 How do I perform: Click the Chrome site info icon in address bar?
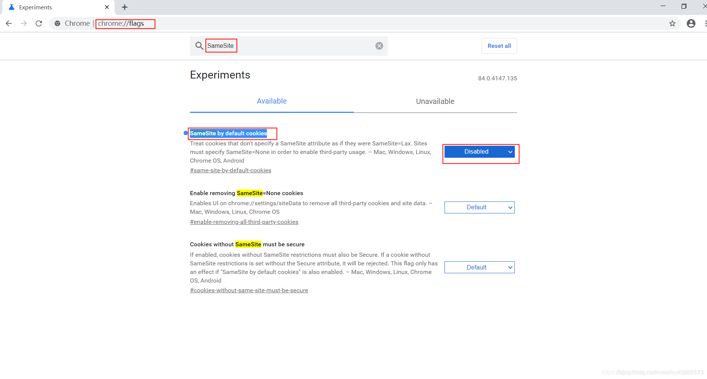57,24
